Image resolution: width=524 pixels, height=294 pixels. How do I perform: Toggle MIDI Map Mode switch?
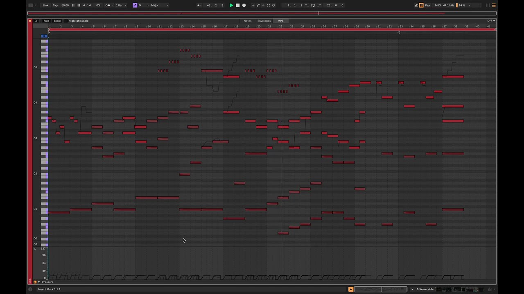(x=438, y=5)
